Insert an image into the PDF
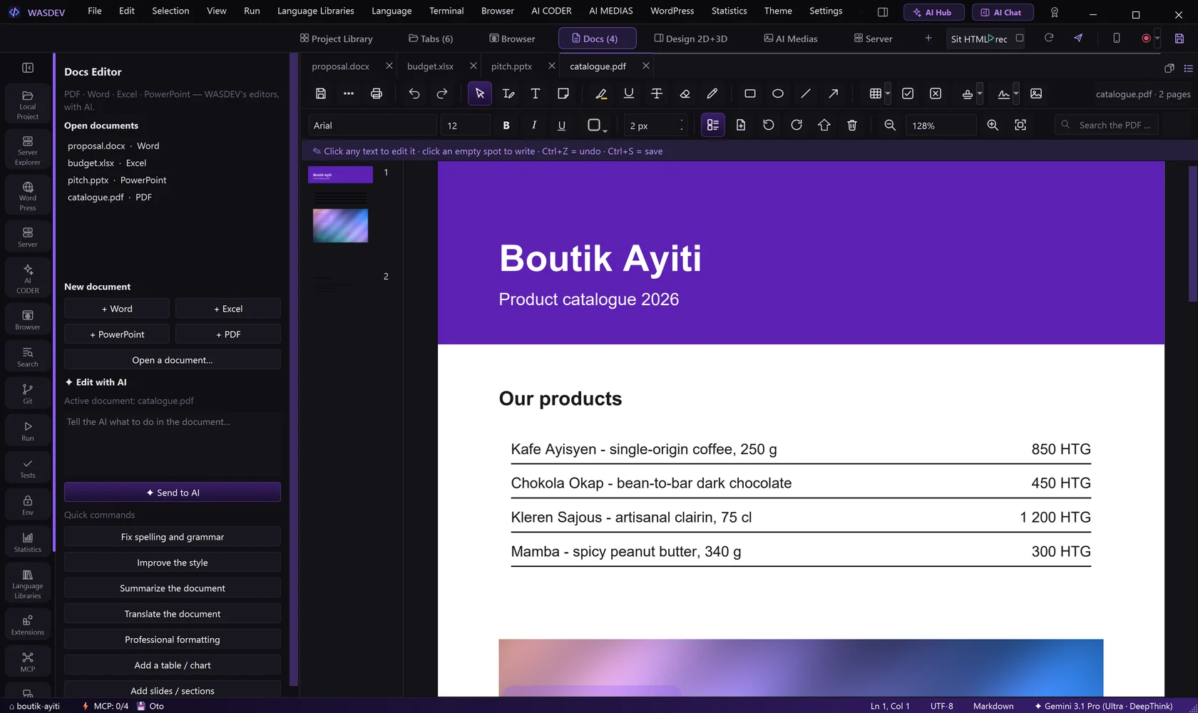Screen dimensions: 1198x713 (x=1036, y=93)
